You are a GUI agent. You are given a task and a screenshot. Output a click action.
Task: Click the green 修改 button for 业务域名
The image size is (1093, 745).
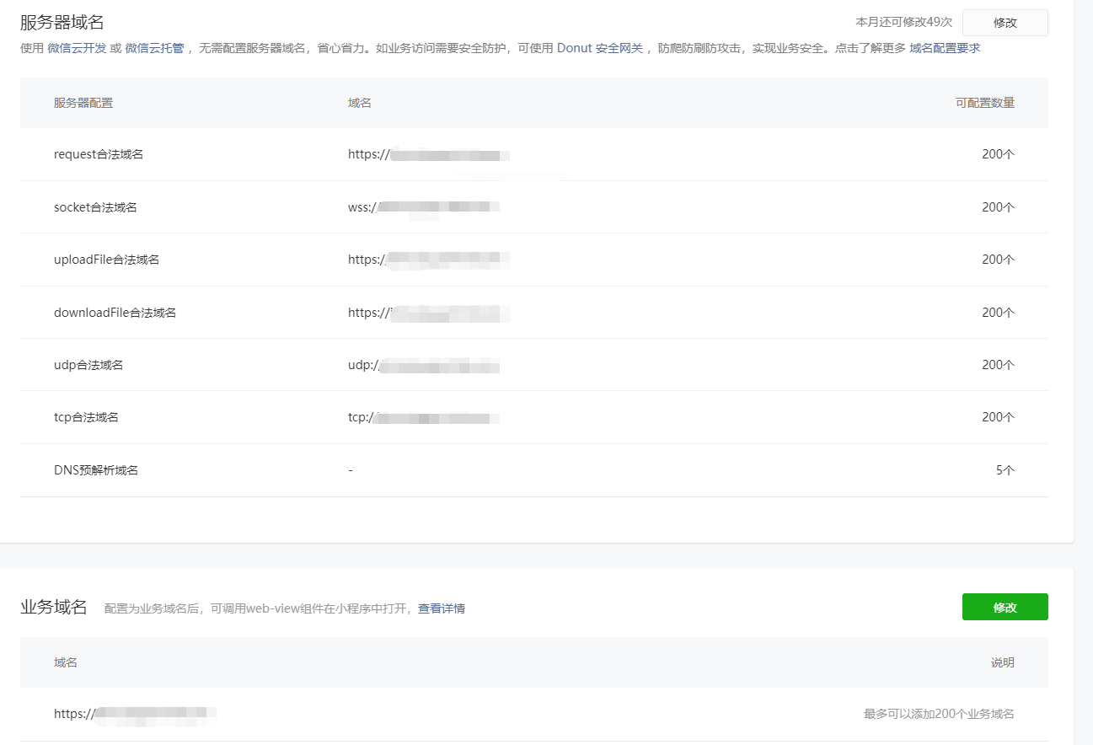pyautogui.click(x=1005, y=607)
